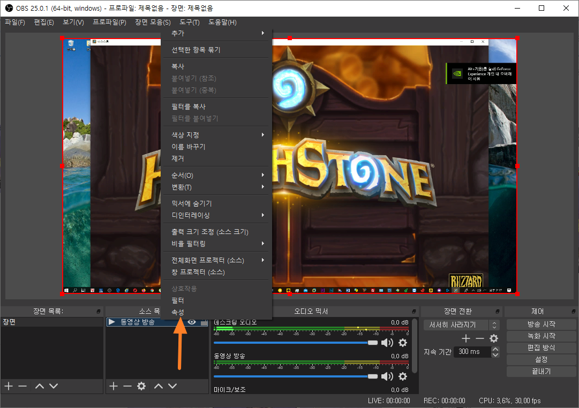Remove scene with minus icon in 장면 목록

tap(22, 386)
